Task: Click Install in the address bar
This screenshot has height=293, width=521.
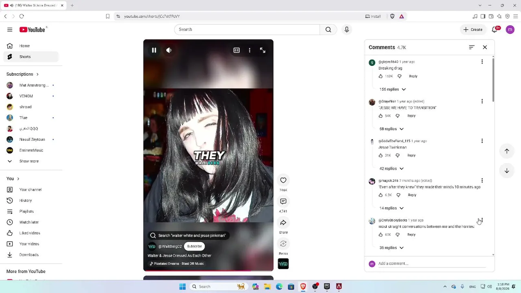Action: [x=373, y=16]
